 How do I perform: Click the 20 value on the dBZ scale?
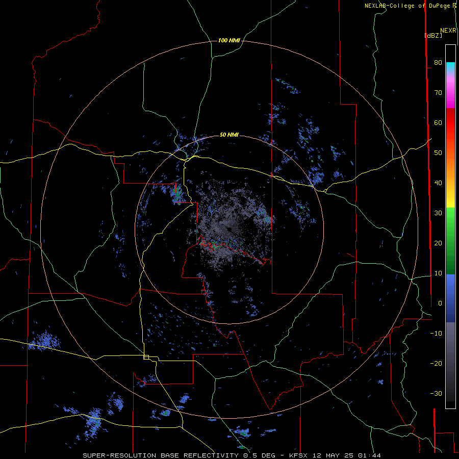pyautogui.click(x=438, y=243)
